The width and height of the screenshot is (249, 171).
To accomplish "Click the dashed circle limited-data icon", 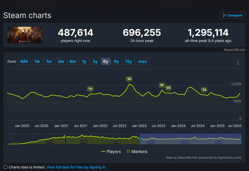I will [x=5, y=167].
